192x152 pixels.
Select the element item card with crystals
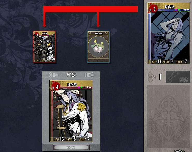(x=98, y=47)
